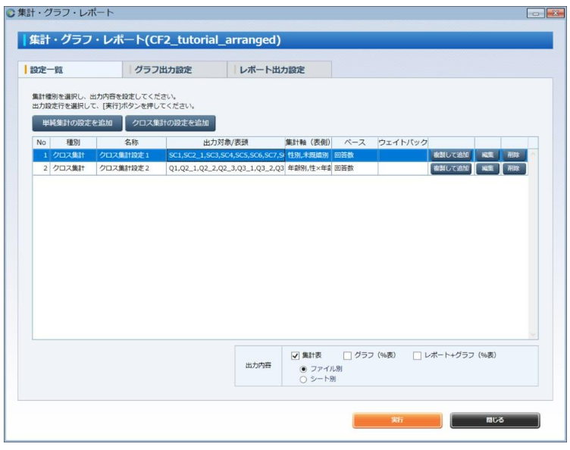The width and height of the screenshot is (570, 450).
Task: Click the 年齢別,性×年齢 axis cell
Action: tap(308, 168)
